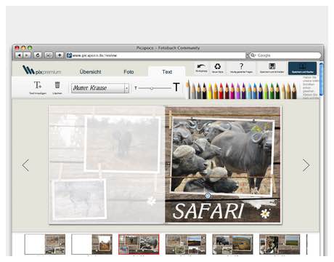334x262 pixels.
Task: Click the round rotate handle below the buffalo photo
Action: [x=208, y=196]
